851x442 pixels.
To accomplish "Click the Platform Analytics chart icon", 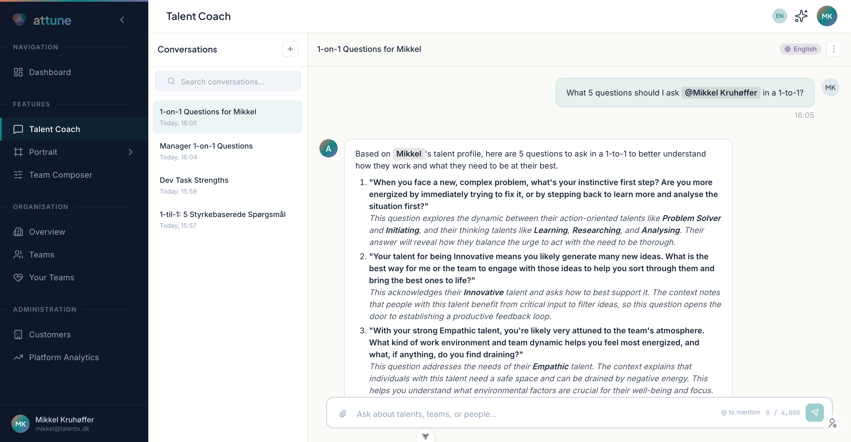I will [x=18, y=357].
